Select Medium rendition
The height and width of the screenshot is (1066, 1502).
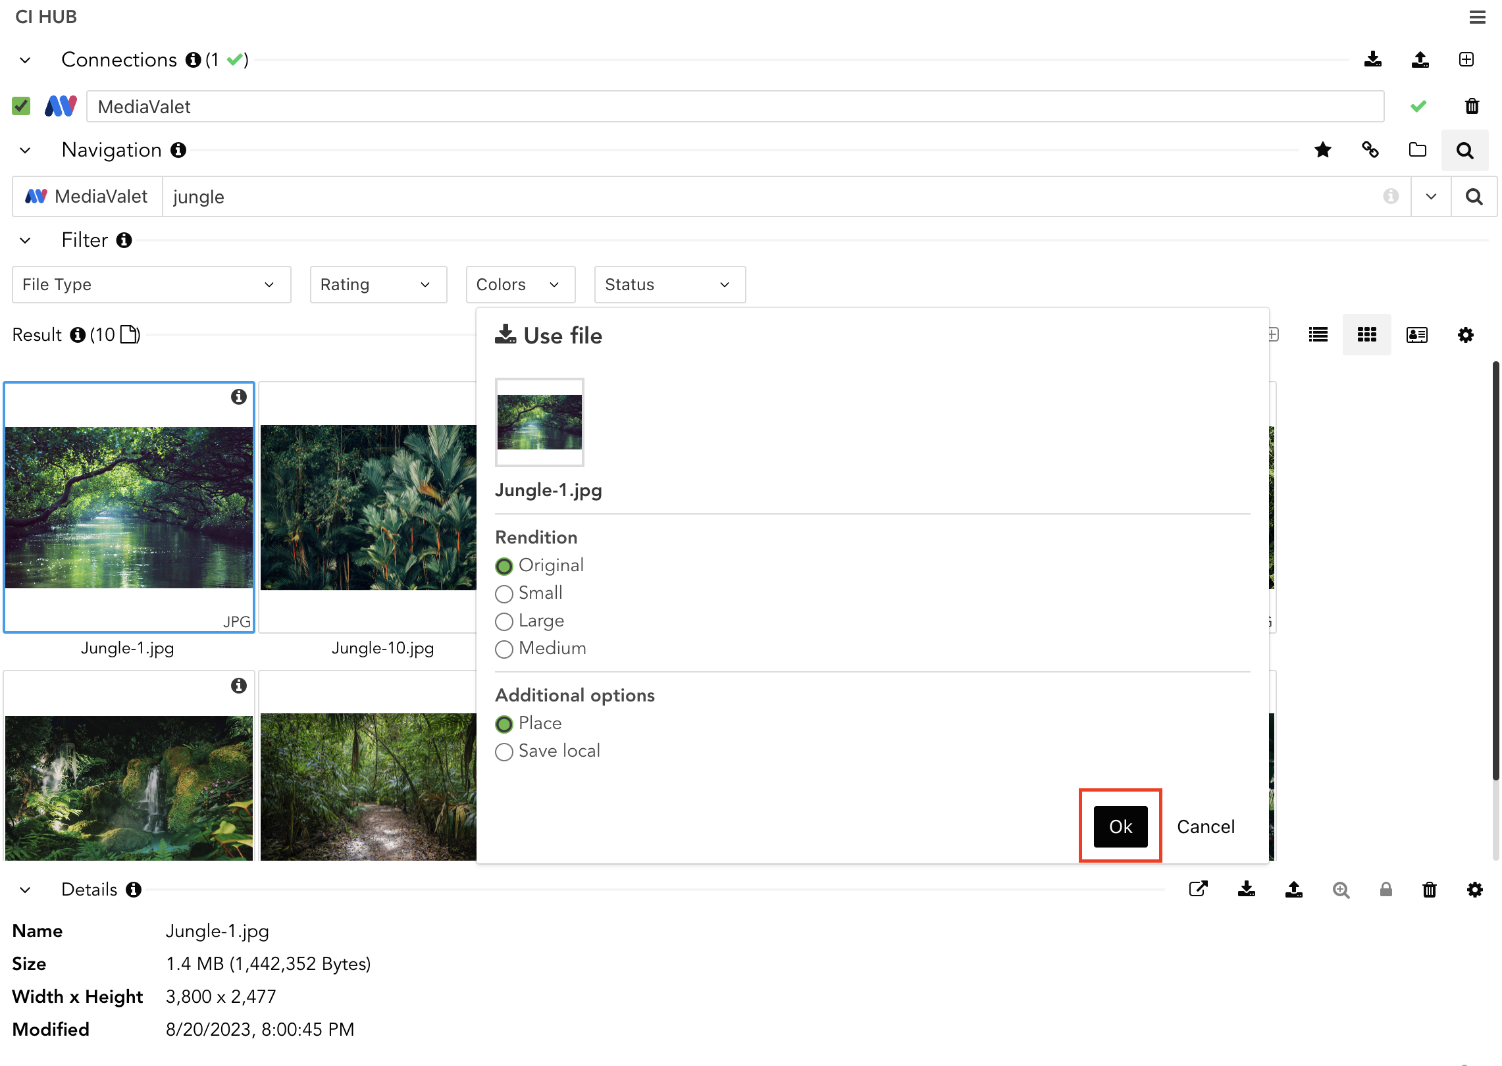click(504, 649)
